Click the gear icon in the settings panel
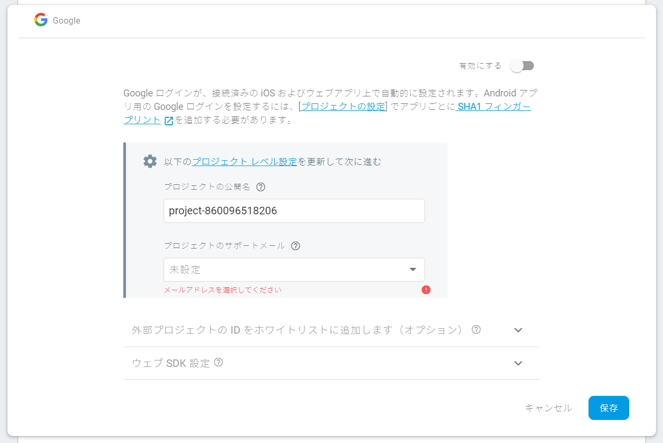 coord(150,161)
